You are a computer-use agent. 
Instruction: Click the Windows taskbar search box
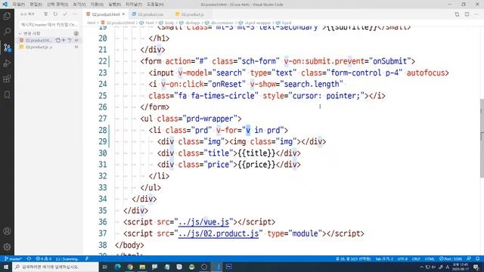[x=55, y=267]
